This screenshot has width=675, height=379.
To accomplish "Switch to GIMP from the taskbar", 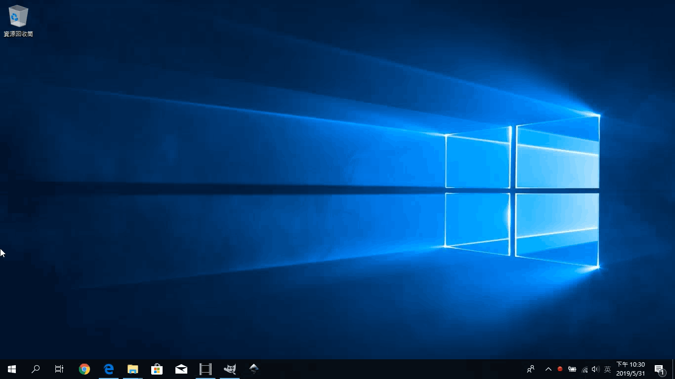I will [x=230, y=369].
